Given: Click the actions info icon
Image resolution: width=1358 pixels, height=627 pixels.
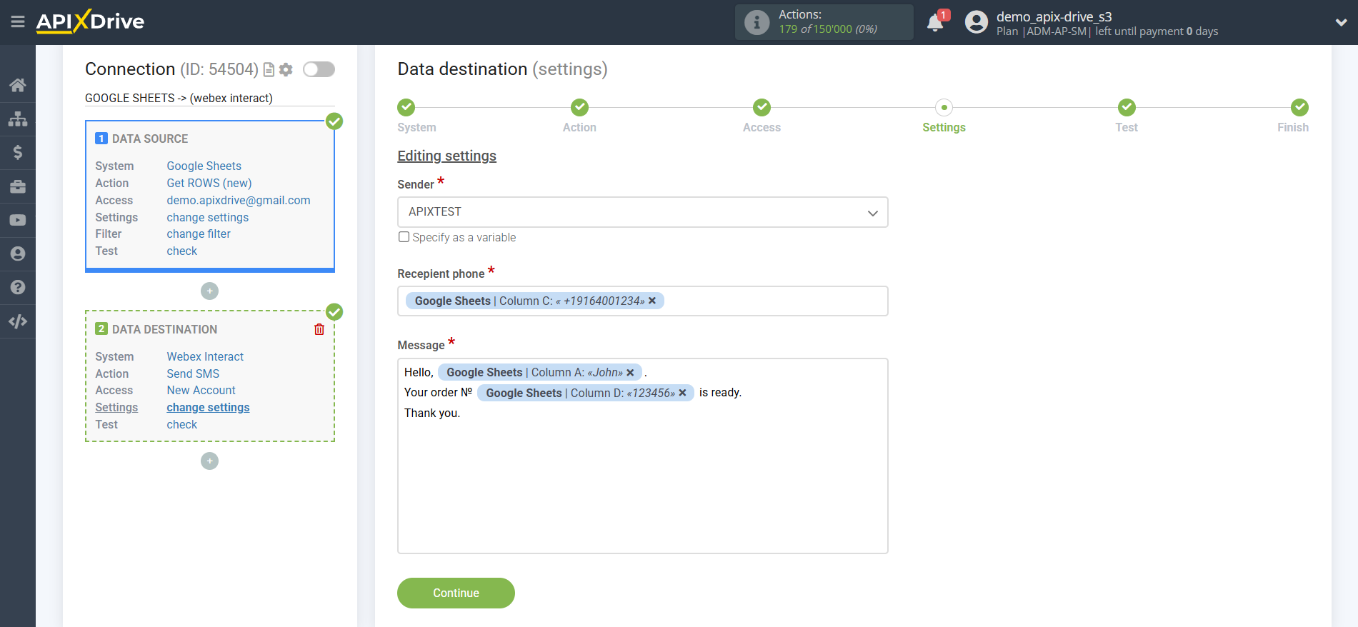Looking at the screenshot, I should click(757, 22).
